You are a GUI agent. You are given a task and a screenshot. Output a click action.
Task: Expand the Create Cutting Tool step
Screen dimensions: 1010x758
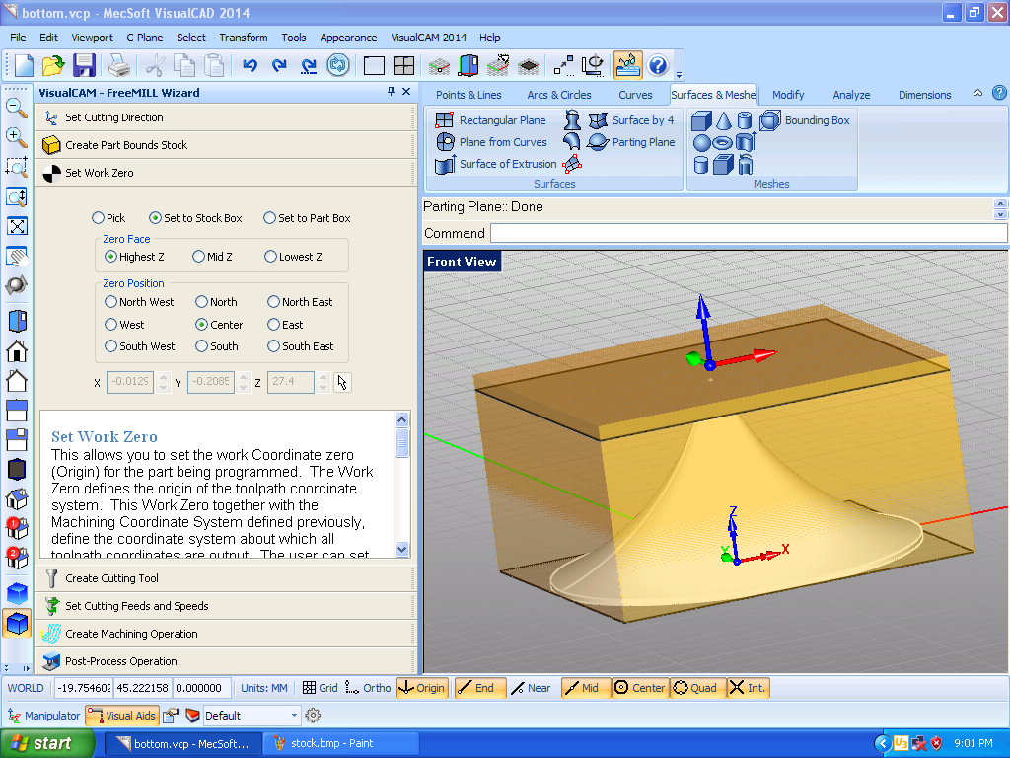(x=224, y=578)
